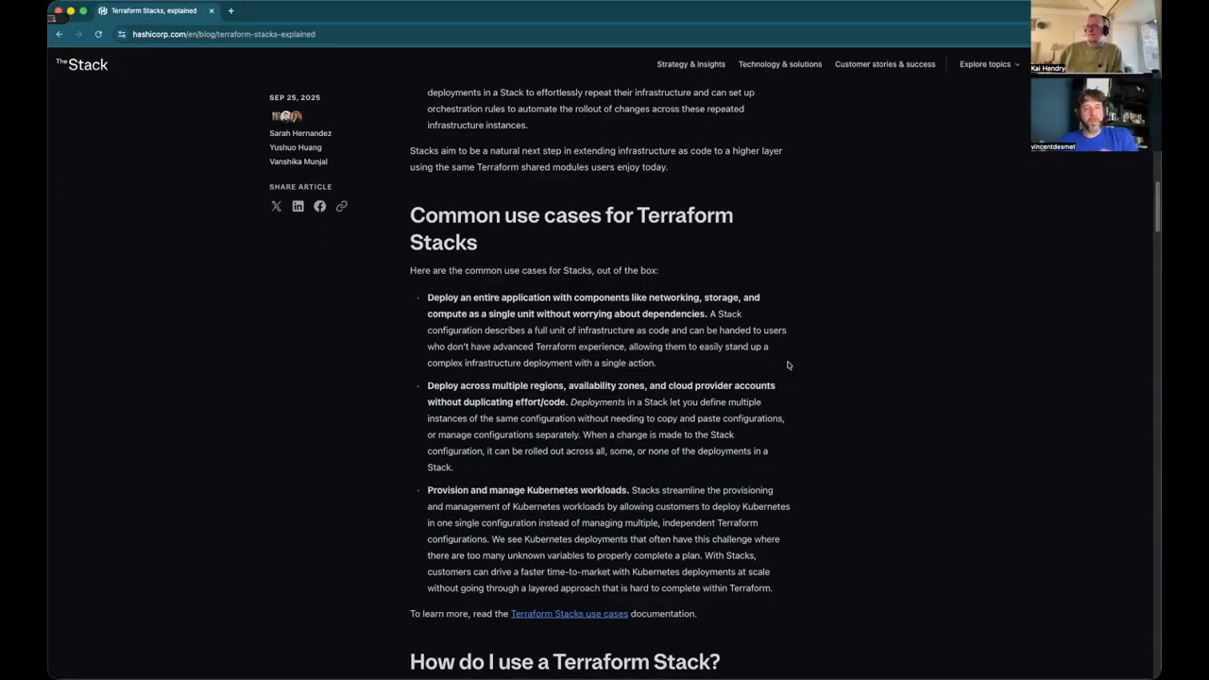Open a new browser tab

coord(230,11)
